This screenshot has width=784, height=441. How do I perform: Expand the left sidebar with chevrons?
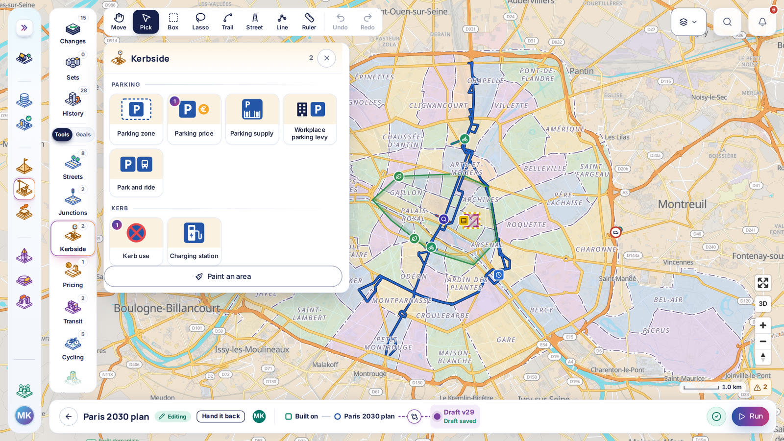pyautogui.click(x=24, y=28)
